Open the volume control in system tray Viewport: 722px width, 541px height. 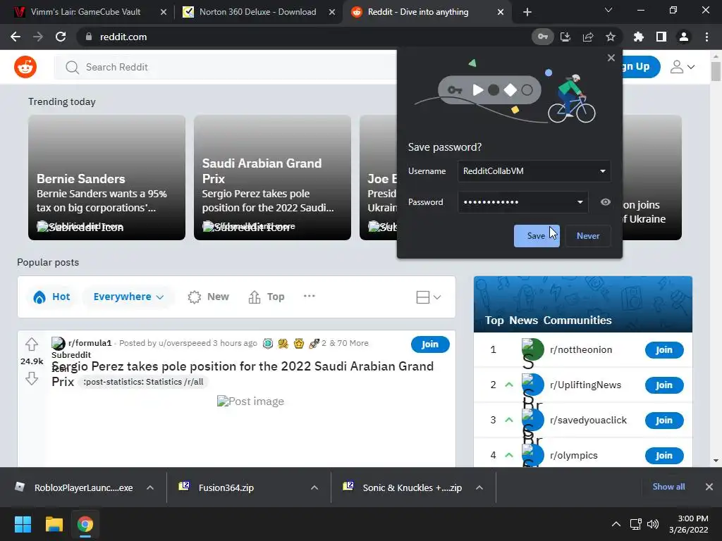point(653,524)
